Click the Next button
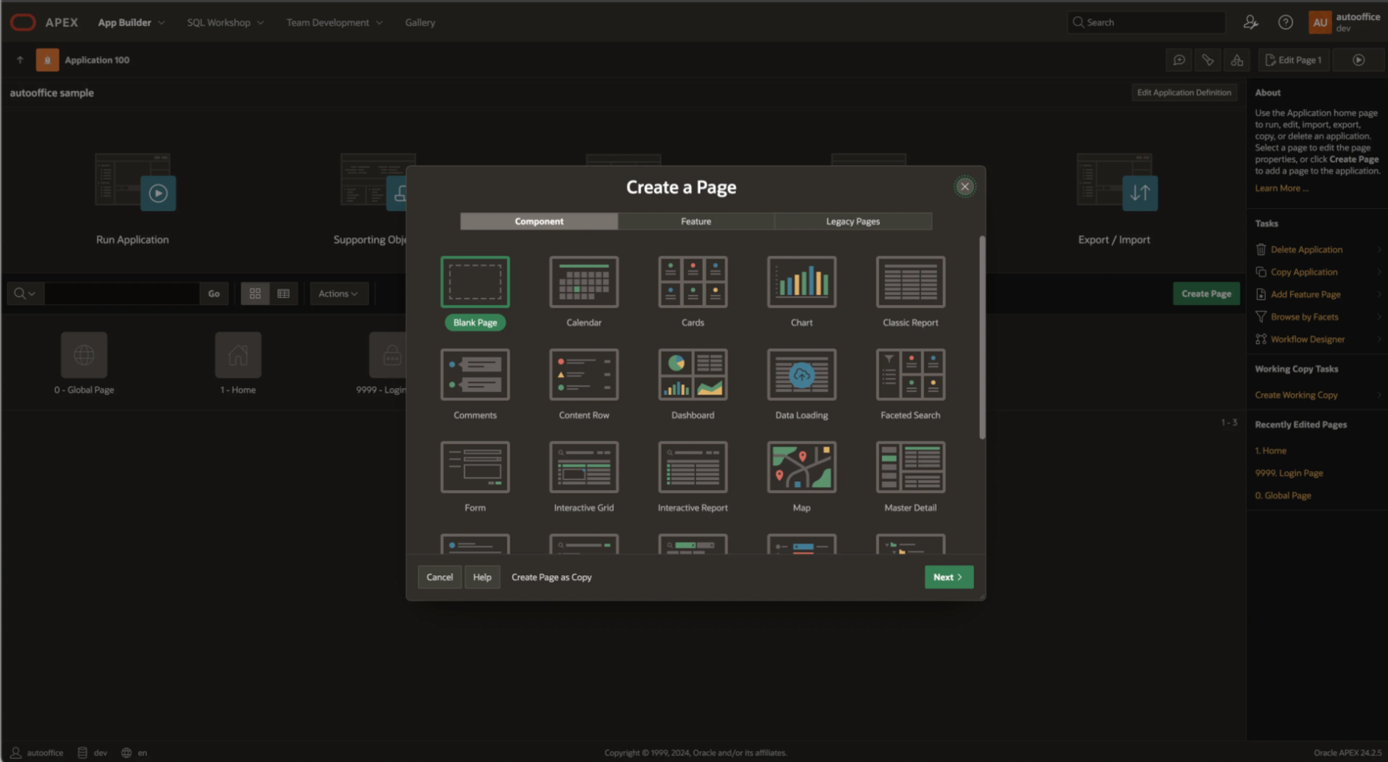The width and height of the screenshot is (1388, 762). click(x=948, y=577)
